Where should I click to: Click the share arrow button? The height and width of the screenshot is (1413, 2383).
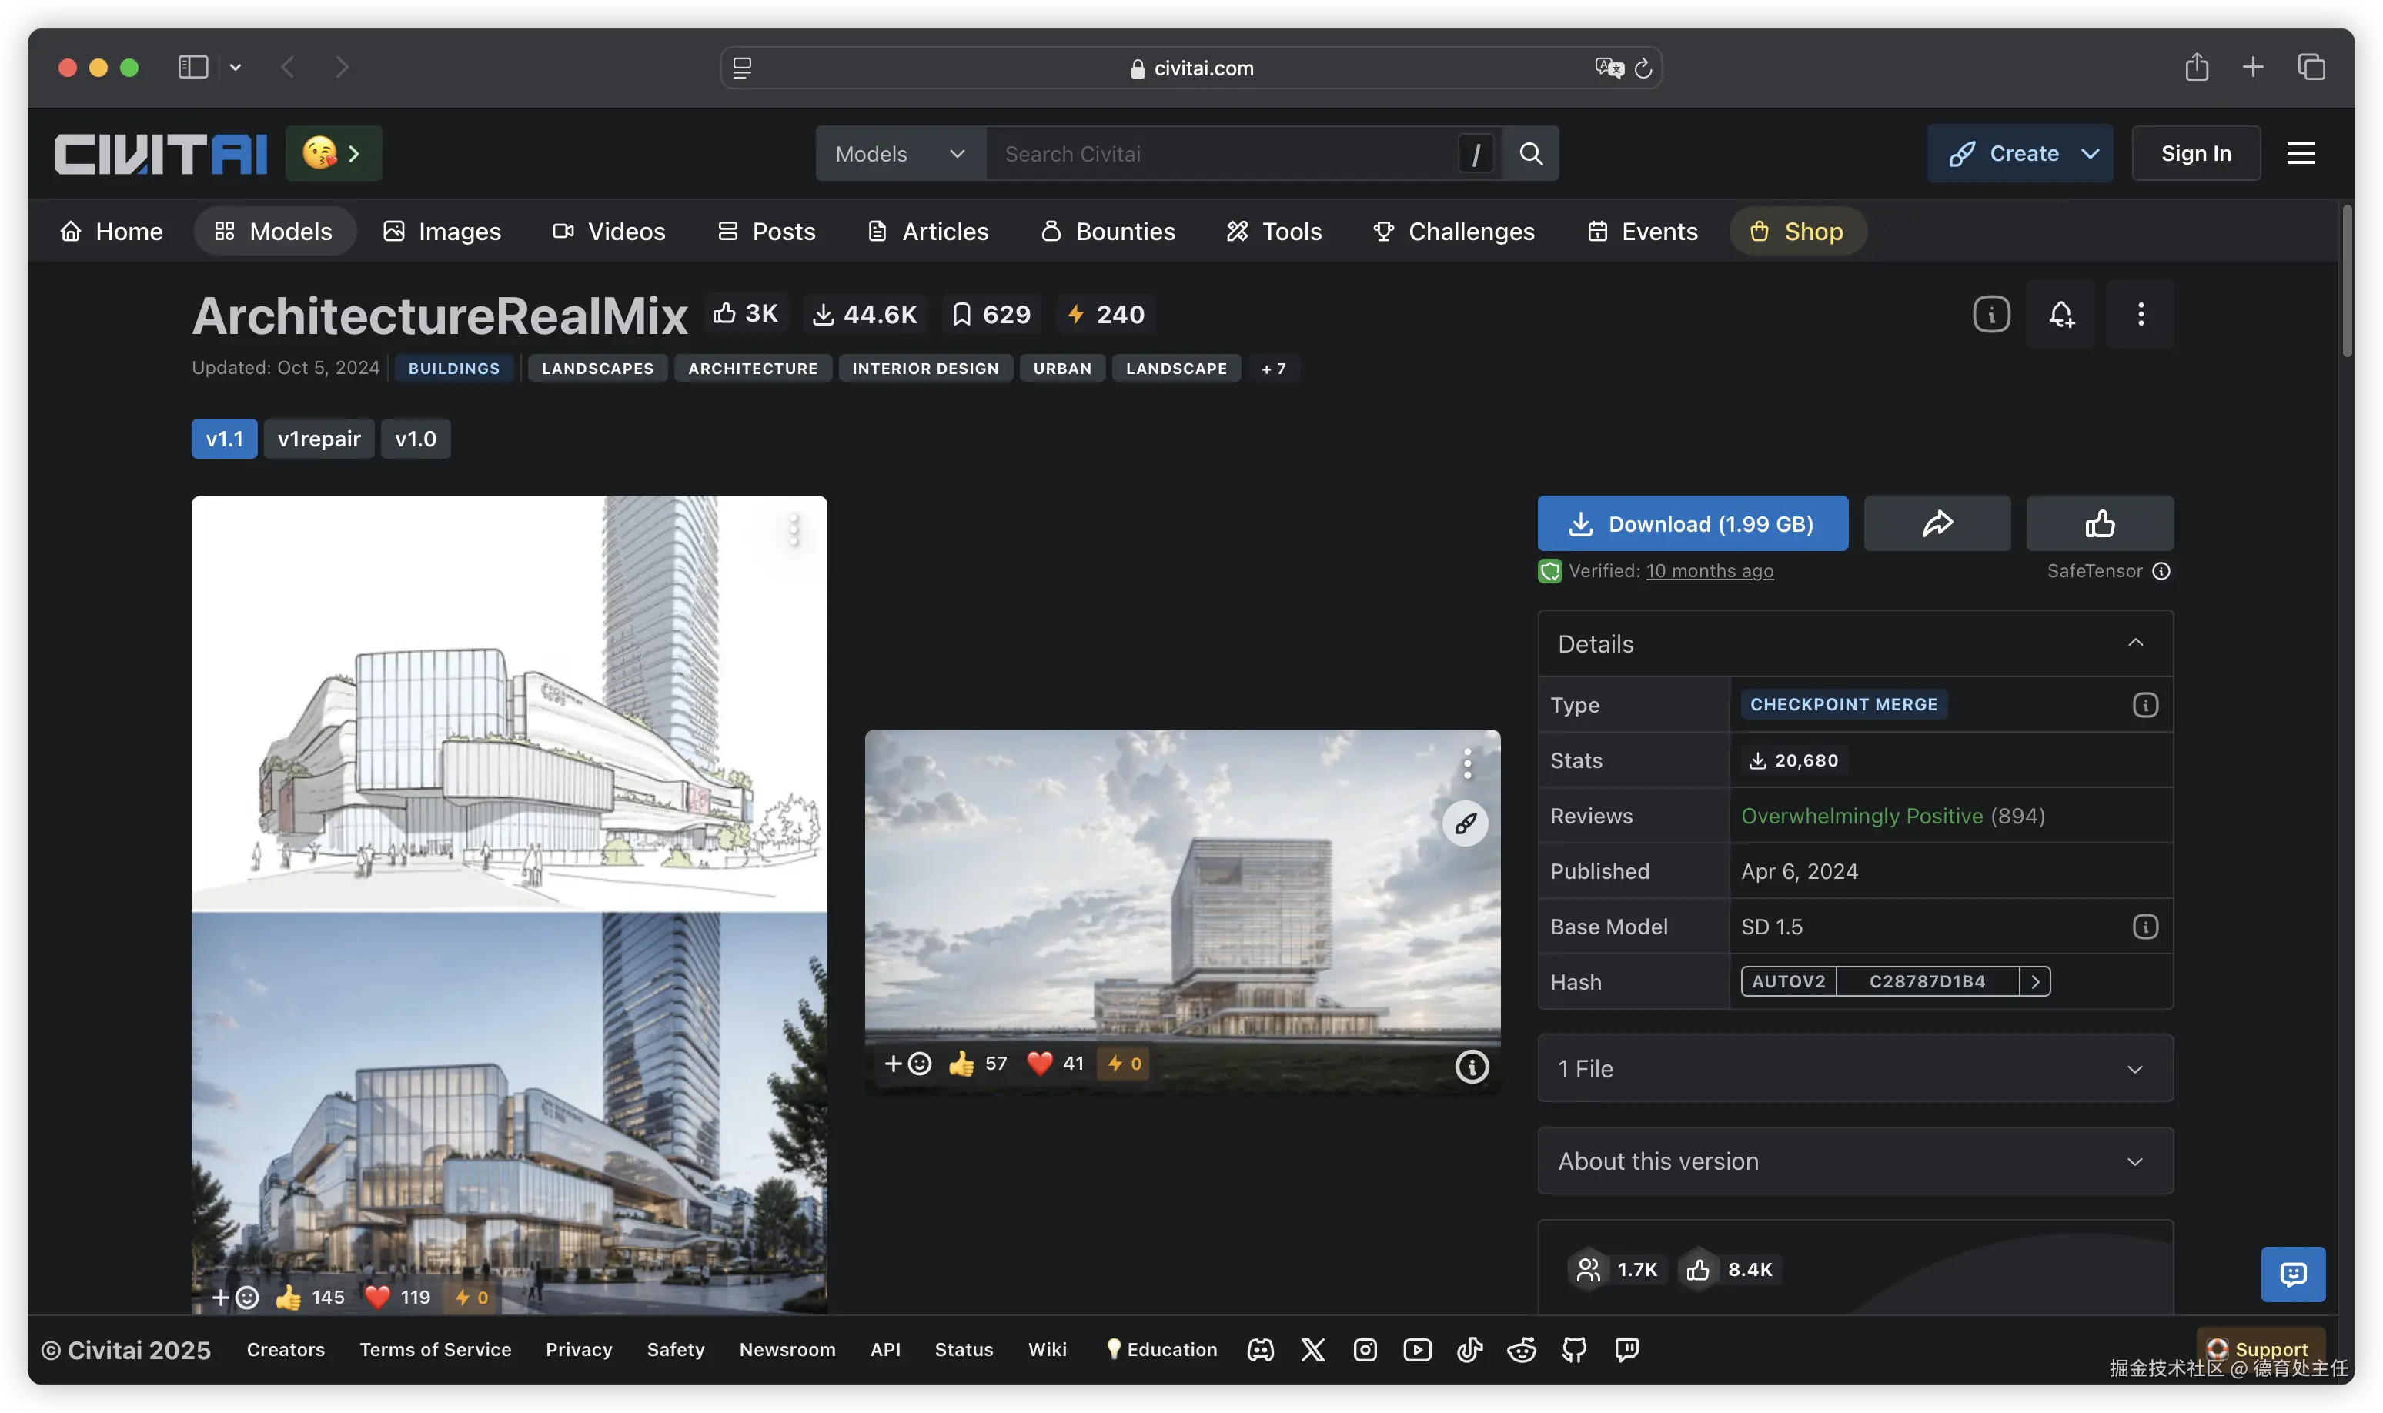[1937, 523]
